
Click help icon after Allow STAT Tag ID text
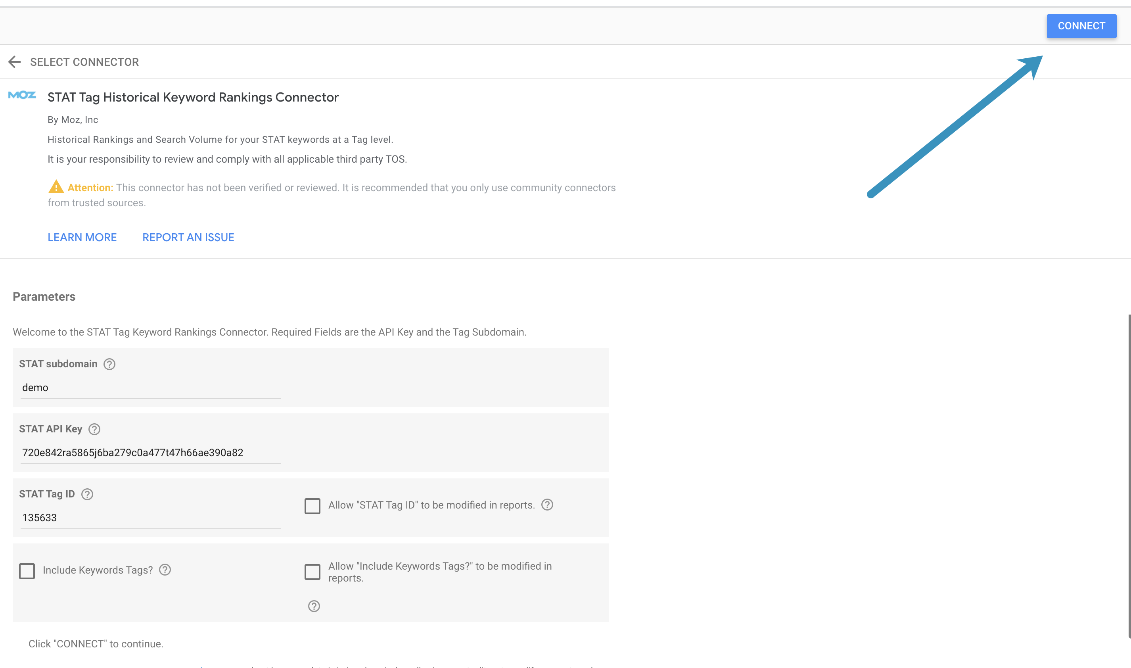(547, 505)
